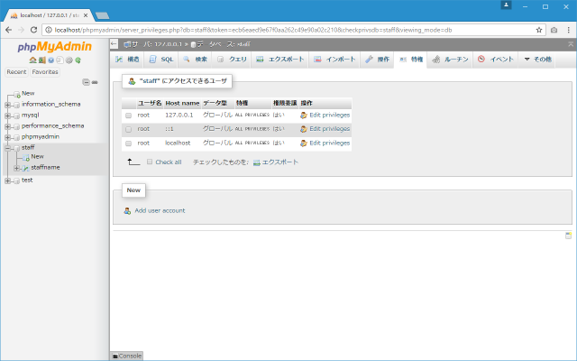Tick checkbox for root localhost row
The height and width of the screenshot is (361, 577).
[x=128, y=143]
